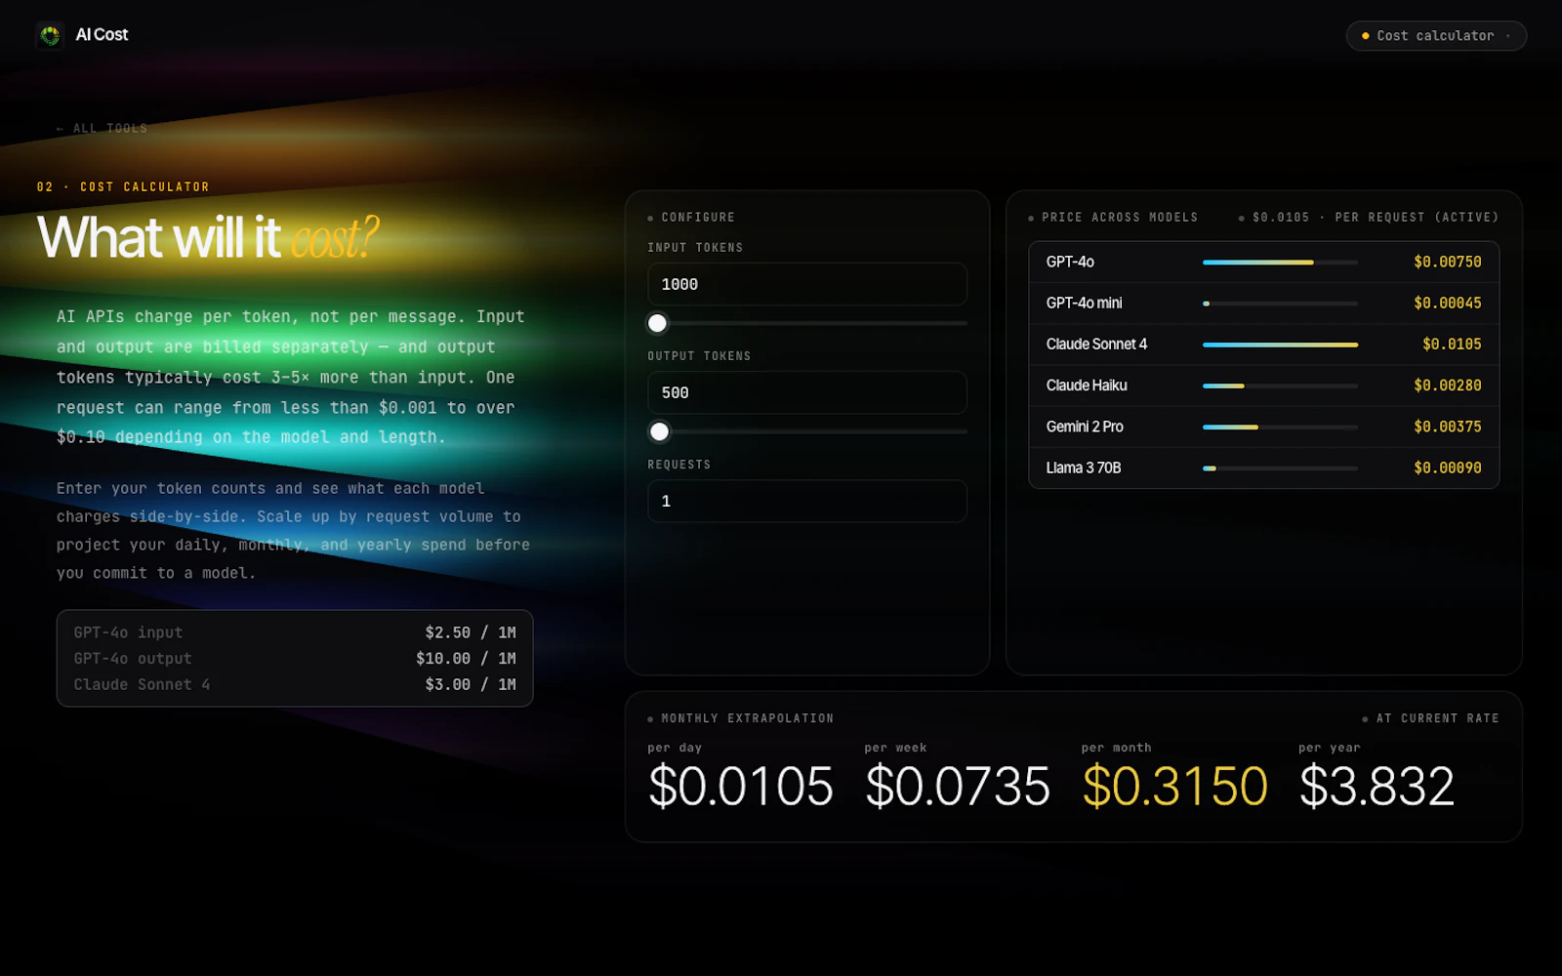
Task: Click the Claude Sonnet 4 price bar
Action: click(1280, 345)
